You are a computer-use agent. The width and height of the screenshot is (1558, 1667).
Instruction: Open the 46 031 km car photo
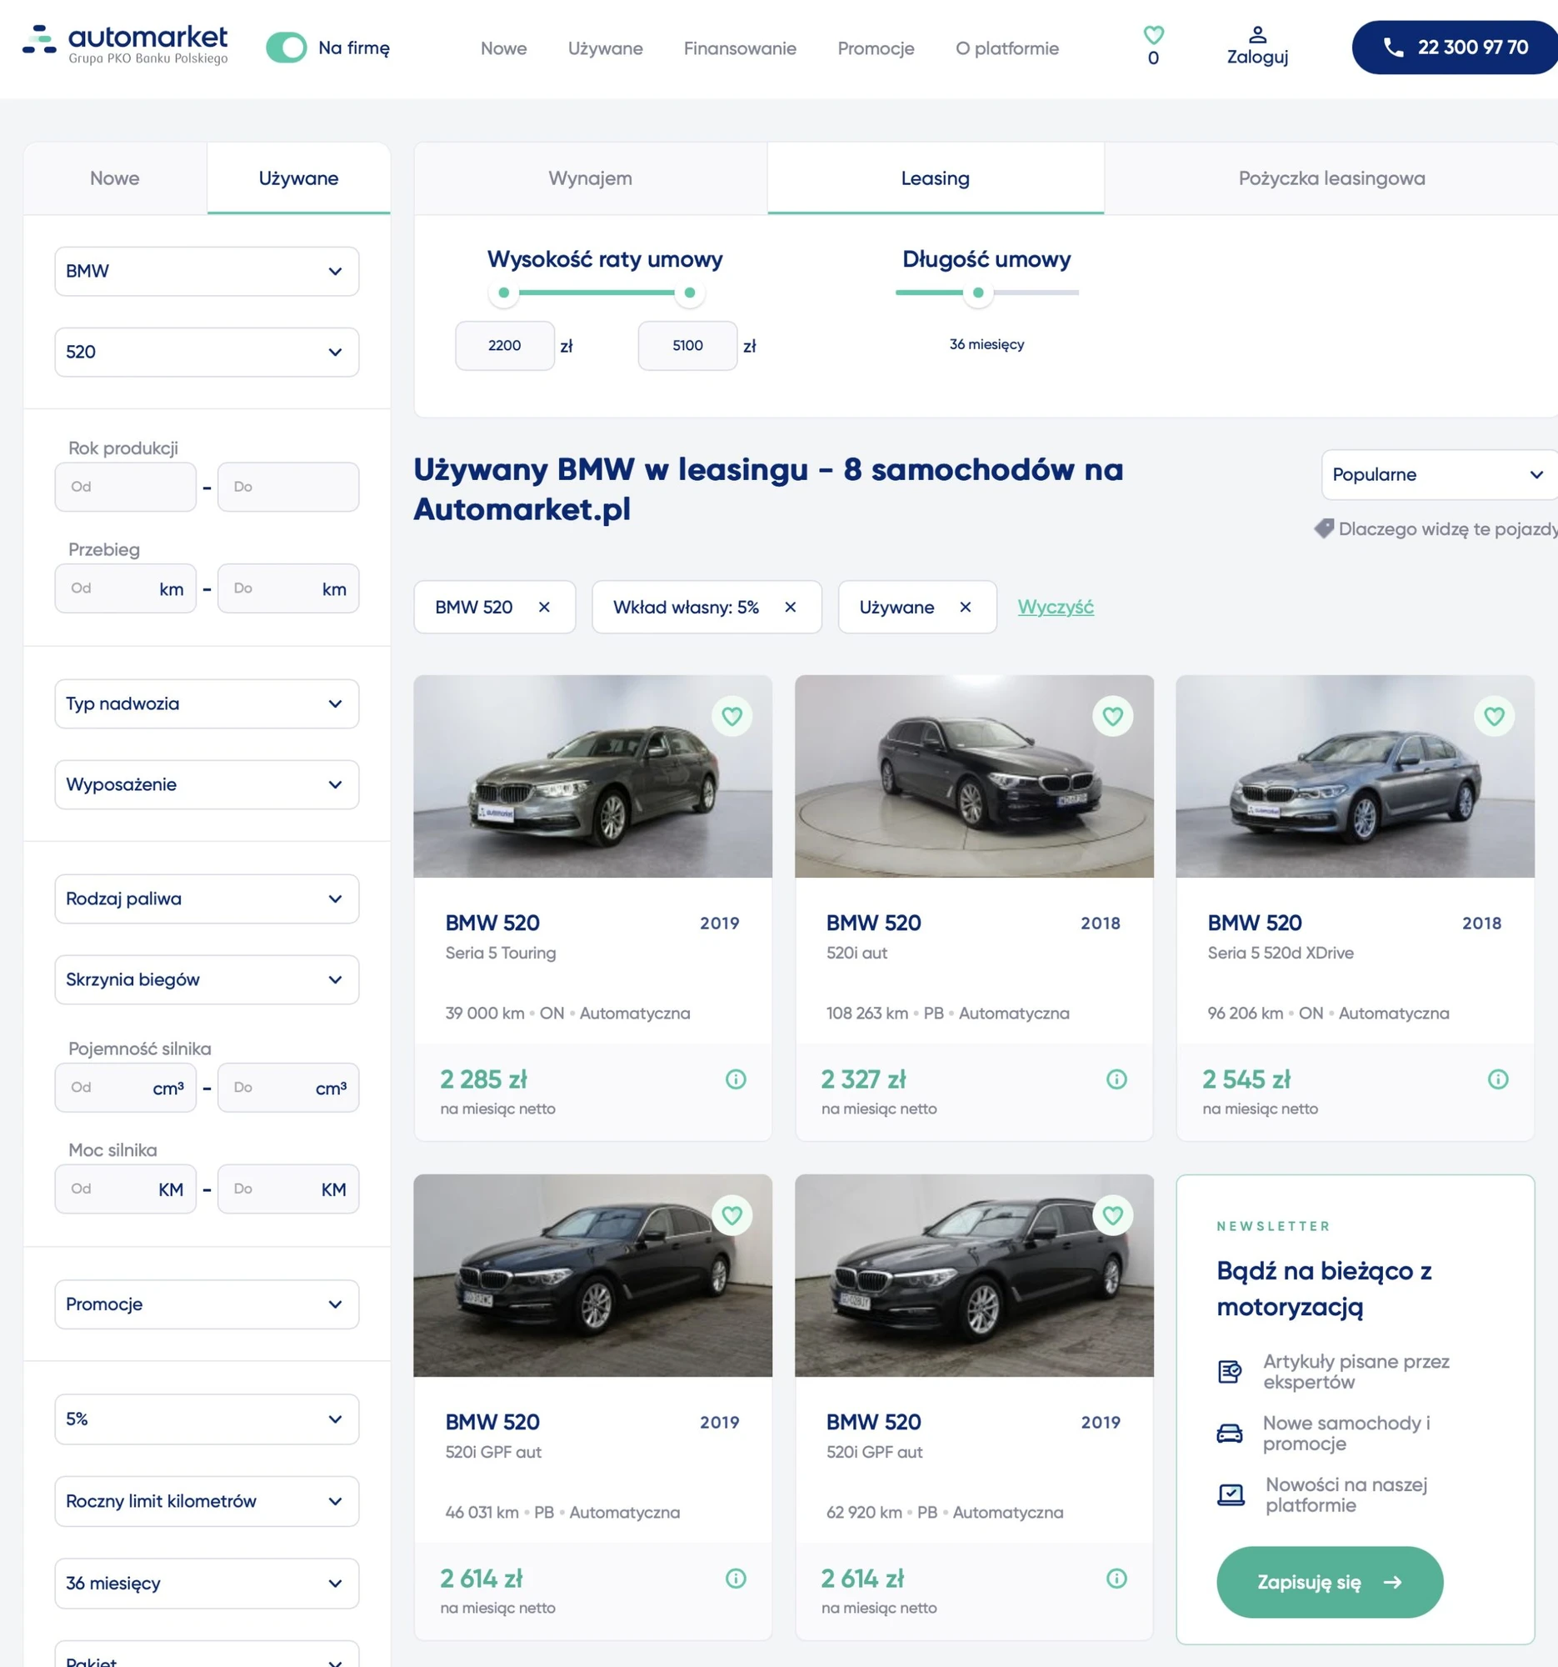click(592, 1275)
